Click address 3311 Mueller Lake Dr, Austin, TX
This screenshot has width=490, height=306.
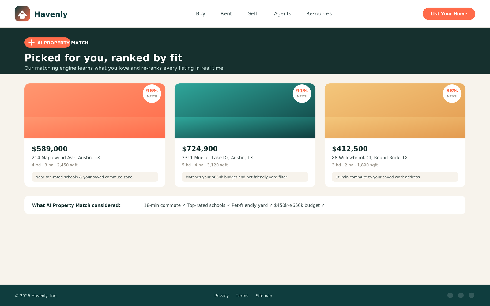(217, 158)
